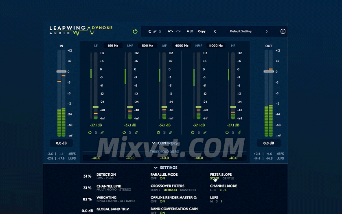Solo the HF band
The image size is (342, 214).
(x=233, y=132)
